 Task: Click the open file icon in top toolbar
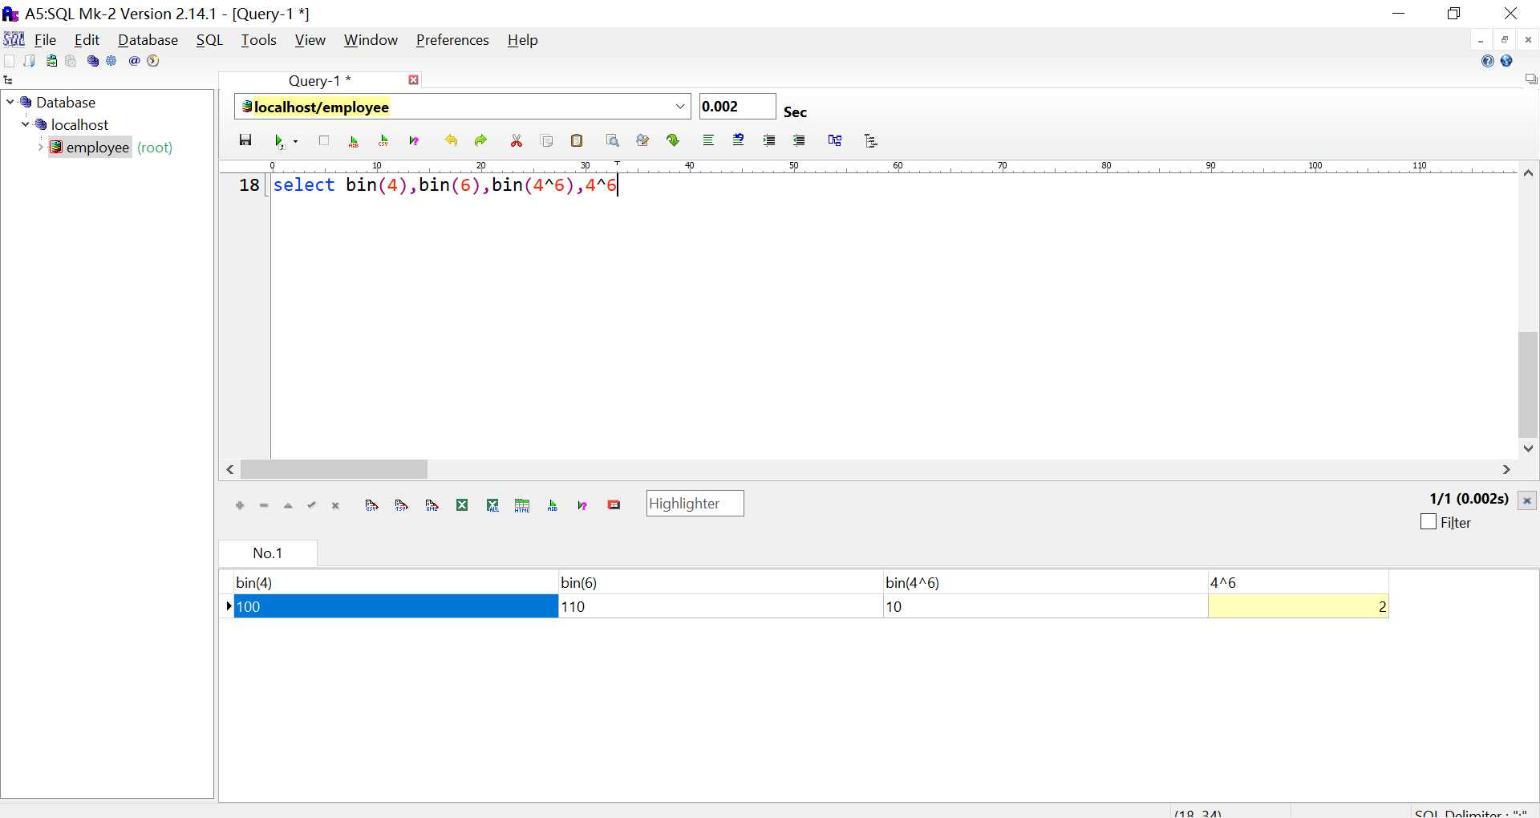(30, 61)
